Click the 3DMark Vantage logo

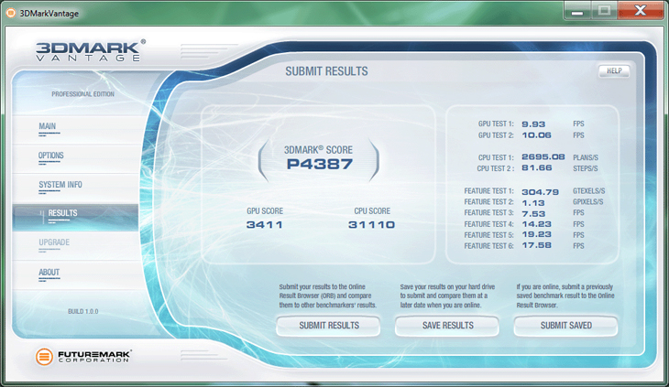click(90, 50)
